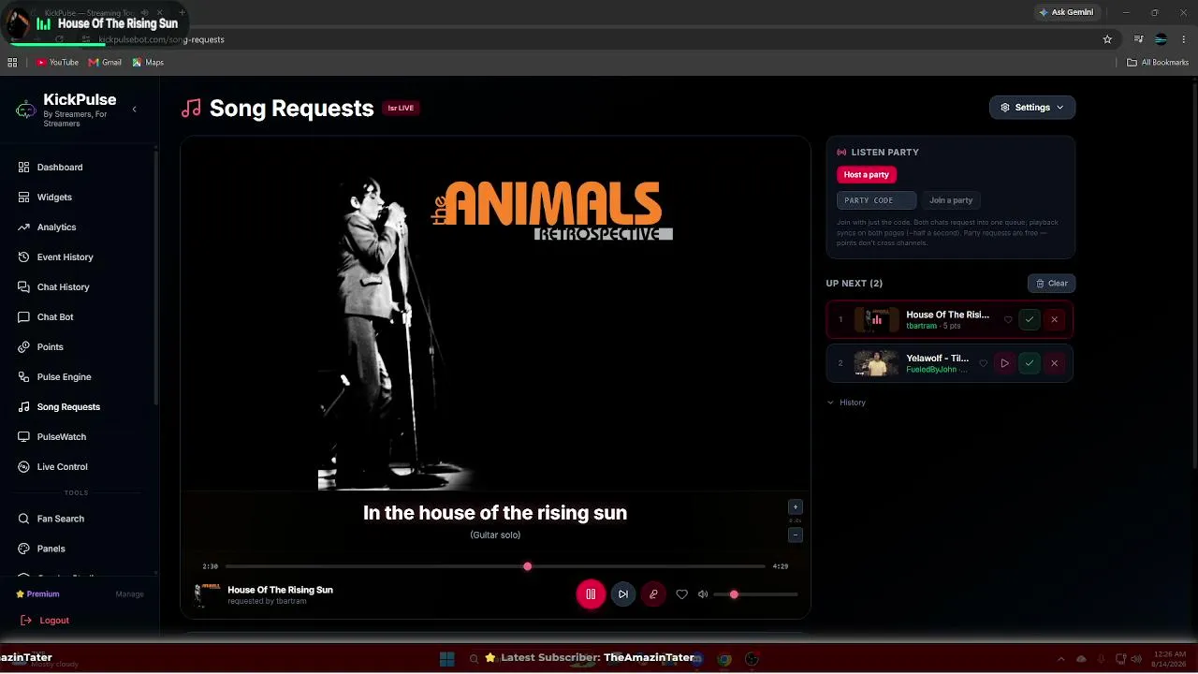
Task: Click the lyrics offset minus button
Action: pos(796,535)
